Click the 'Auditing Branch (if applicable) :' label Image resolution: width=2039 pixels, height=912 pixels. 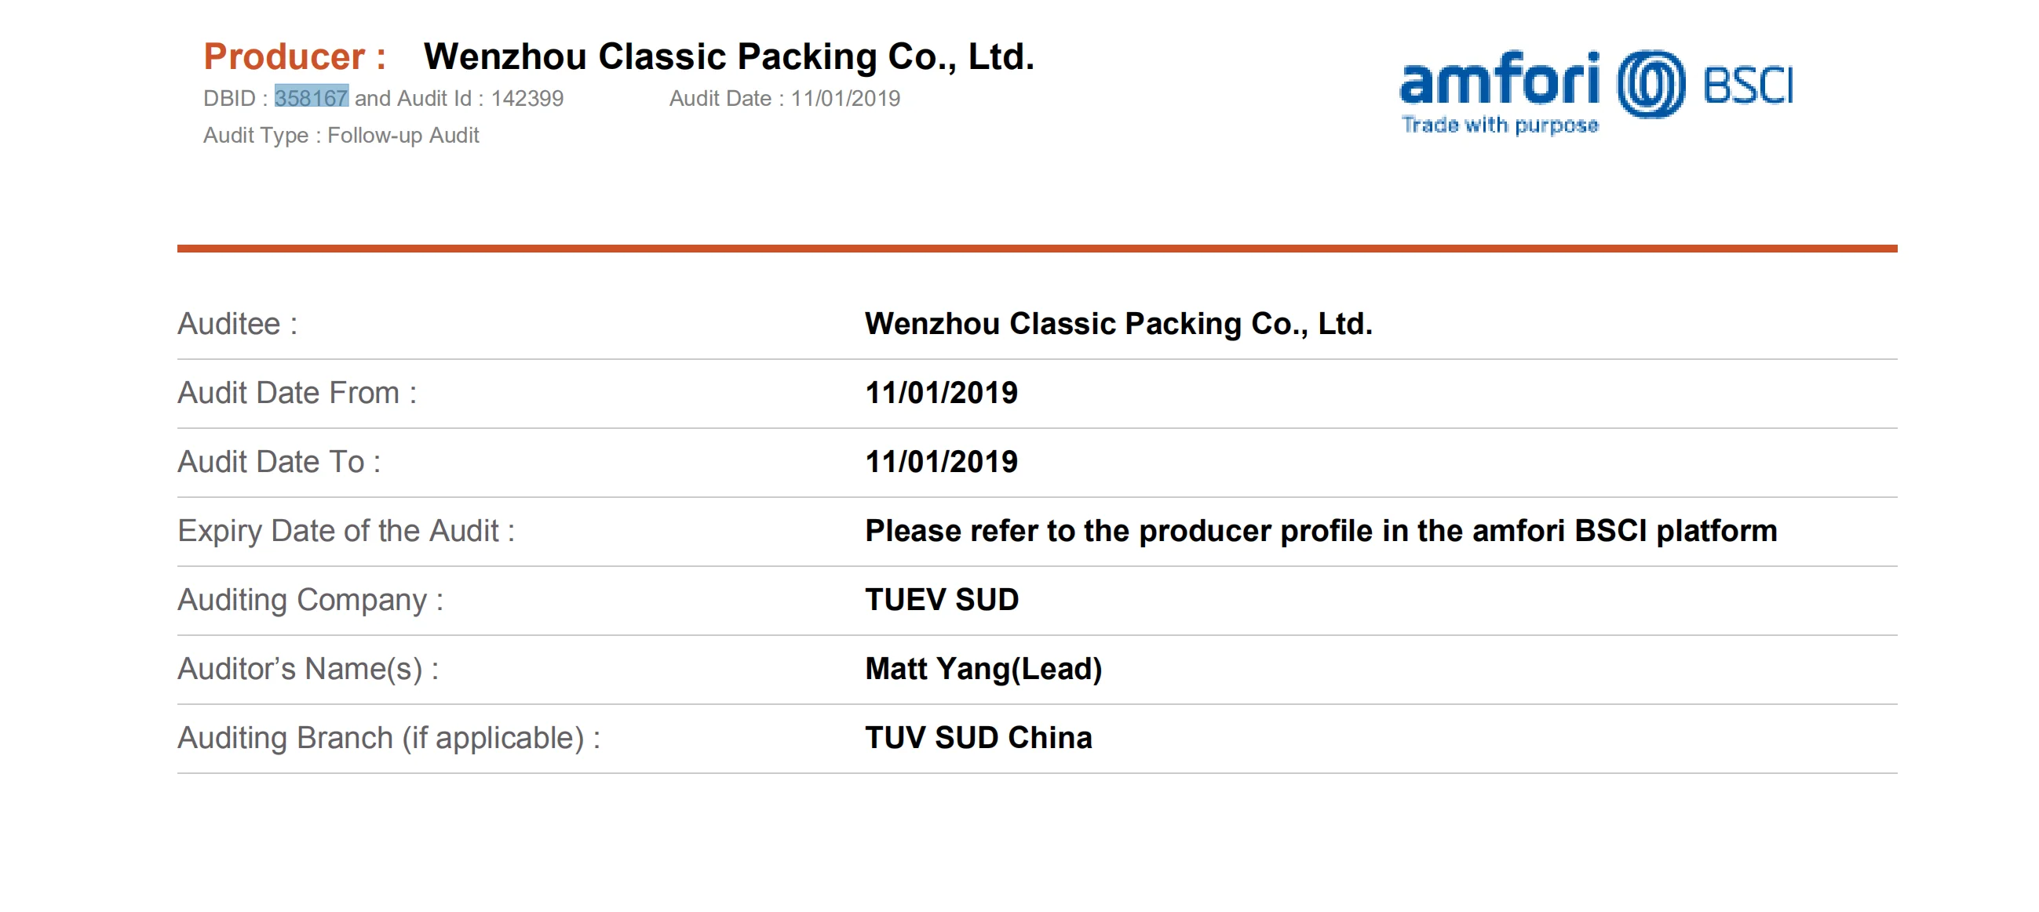388,737
